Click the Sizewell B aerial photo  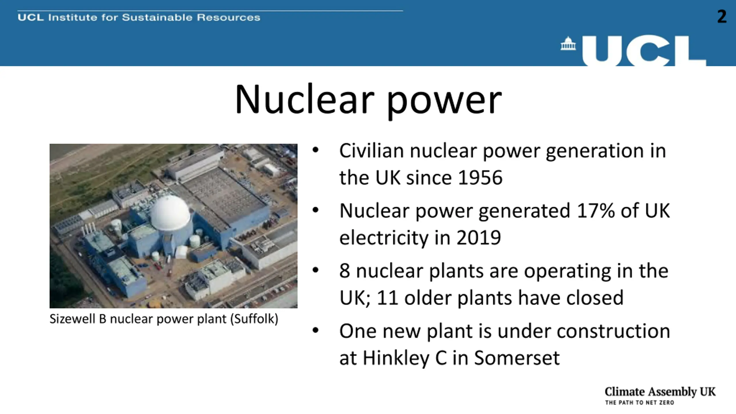point(173,226)
